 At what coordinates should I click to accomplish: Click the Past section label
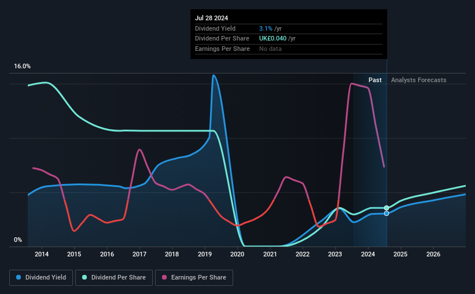tap(375, 80)
